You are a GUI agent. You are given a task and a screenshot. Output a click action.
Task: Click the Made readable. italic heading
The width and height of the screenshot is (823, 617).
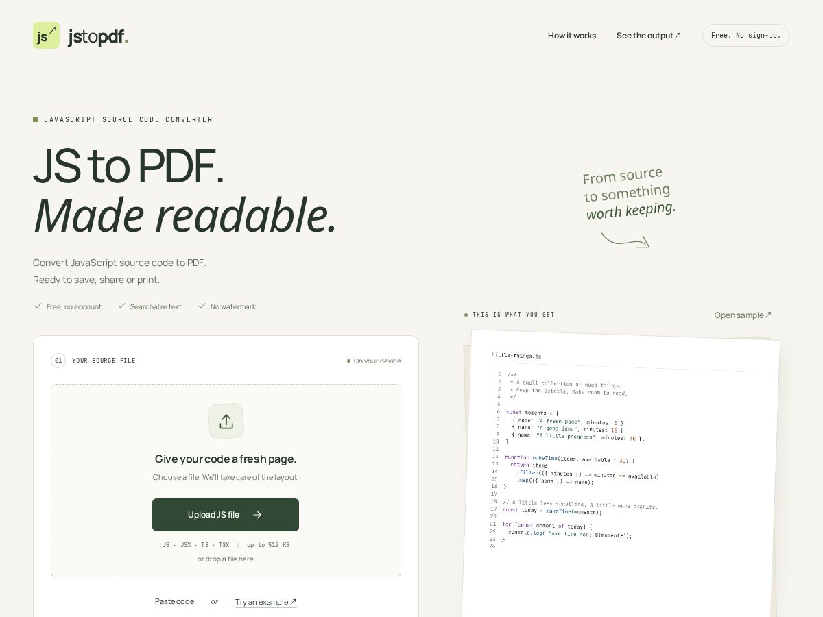[185, 215]
